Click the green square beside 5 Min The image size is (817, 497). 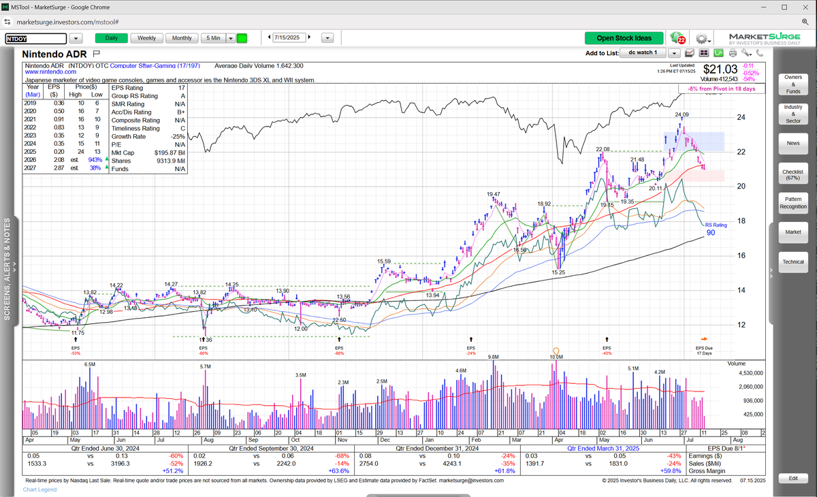click(242, 38)
